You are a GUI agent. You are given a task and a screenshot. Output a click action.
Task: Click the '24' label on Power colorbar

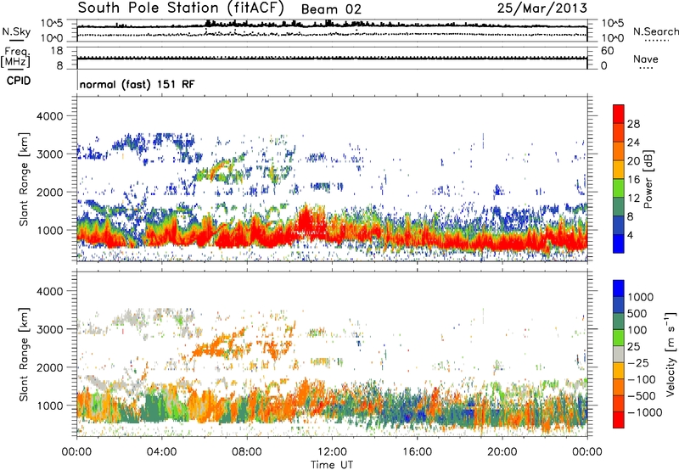633,143
